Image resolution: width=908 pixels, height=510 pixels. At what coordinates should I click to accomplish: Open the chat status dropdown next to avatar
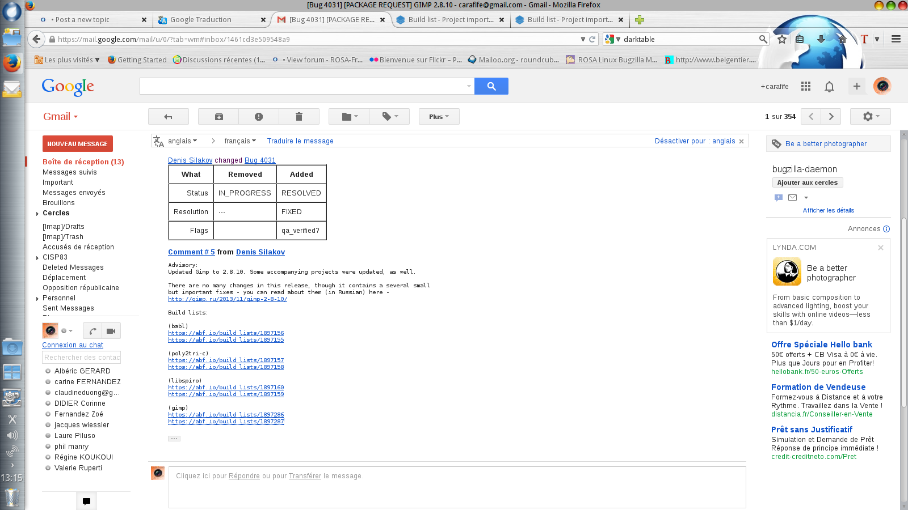click(68, 331)
